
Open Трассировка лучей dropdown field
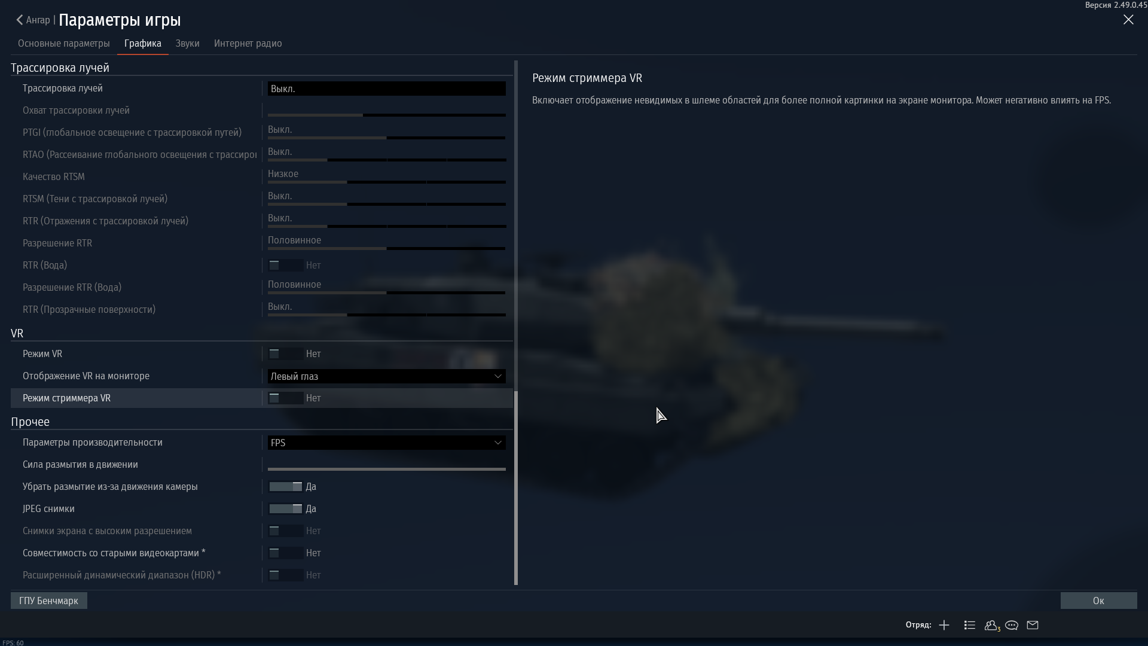(386, 89)
